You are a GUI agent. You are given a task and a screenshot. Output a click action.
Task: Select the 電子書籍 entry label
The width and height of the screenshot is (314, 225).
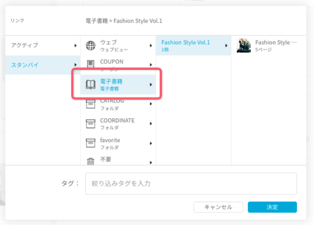coord(112,82)
